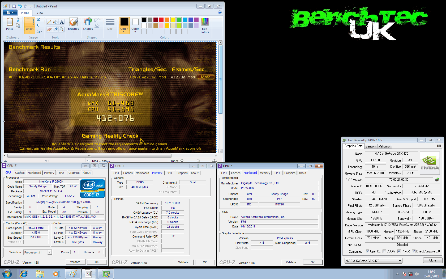Click the Save icon in Paint's quick access toolbar
The image size is (446, 279).
(x=14, y=6)
